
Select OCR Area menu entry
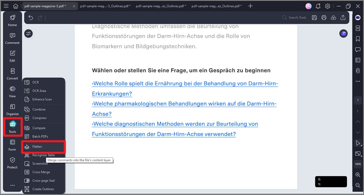pos(43,90)
